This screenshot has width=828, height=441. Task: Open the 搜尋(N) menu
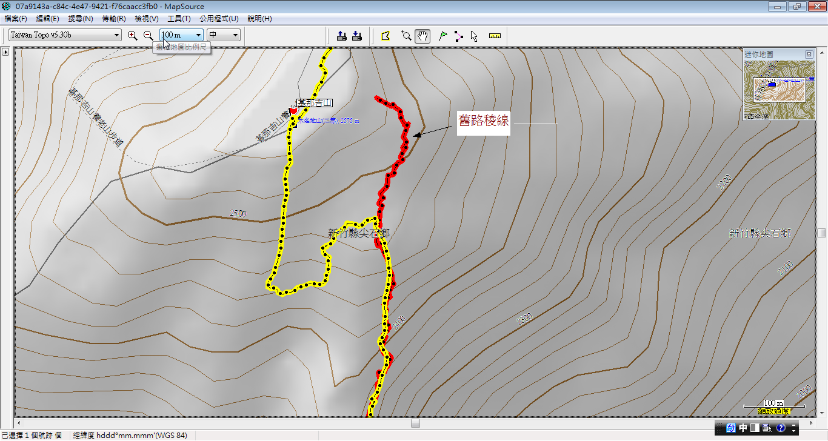pos(81,19)
